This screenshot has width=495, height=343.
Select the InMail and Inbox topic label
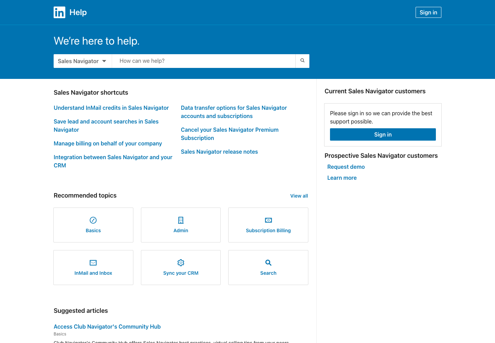click(93, 273)
